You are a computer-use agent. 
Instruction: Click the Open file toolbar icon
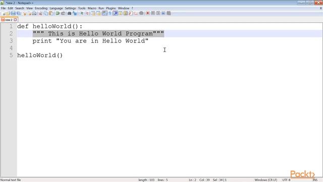pyautogui.click(x=8, y=14)
